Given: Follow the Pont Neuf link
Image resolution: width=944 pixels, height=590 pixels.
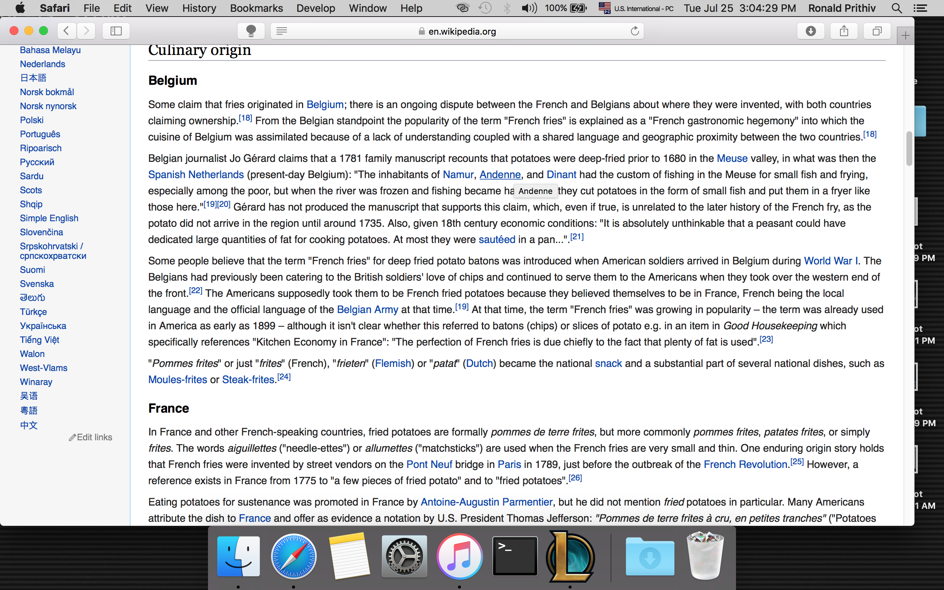Looking at the screenshot, I should click(x=429, y=464).
